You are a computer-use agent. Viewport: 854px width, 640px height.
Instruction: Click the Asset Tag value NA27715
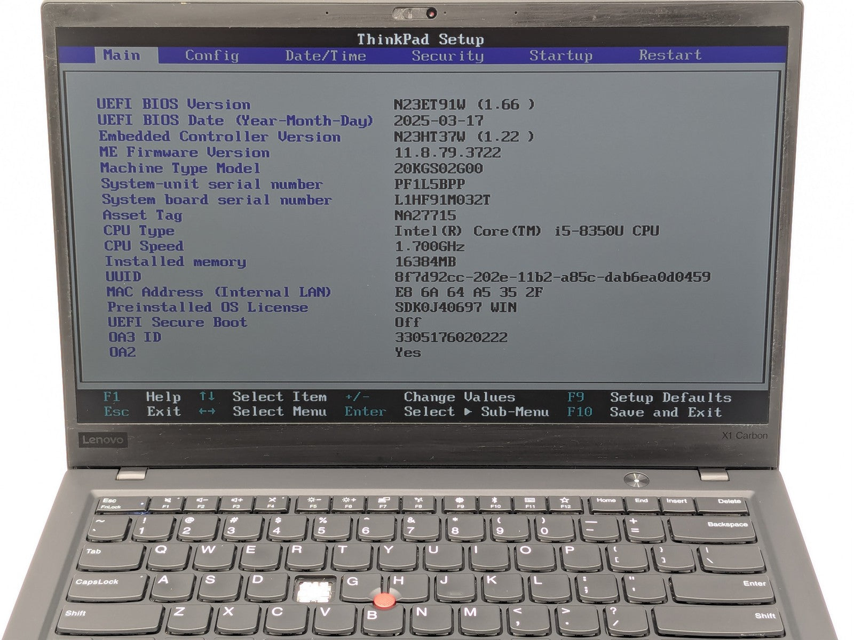pyautogui.click(x=425, y=215)
